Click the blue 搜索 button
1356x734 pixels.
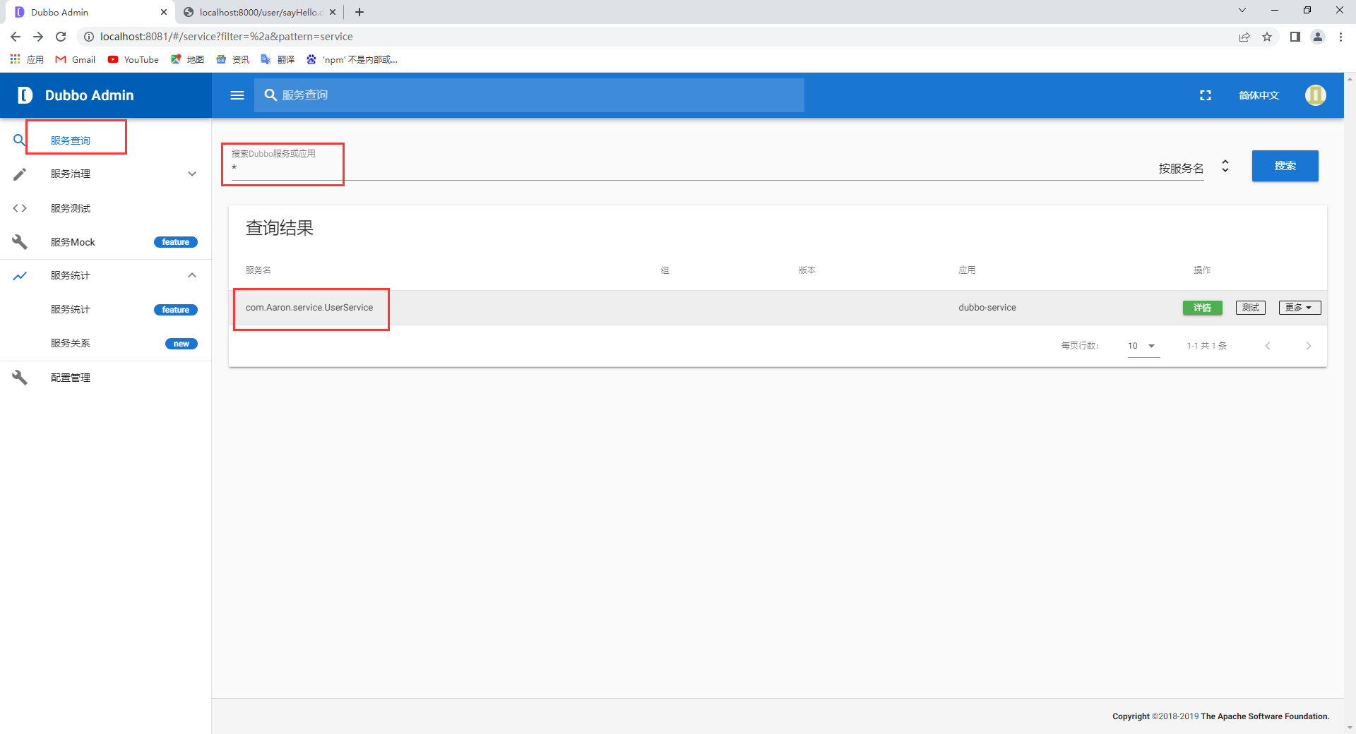pyautogui.click(x=1285, y=166)
